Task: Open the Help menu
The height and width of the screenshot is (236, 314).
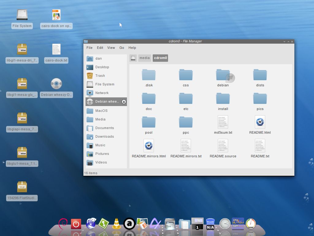Action: 132,48
